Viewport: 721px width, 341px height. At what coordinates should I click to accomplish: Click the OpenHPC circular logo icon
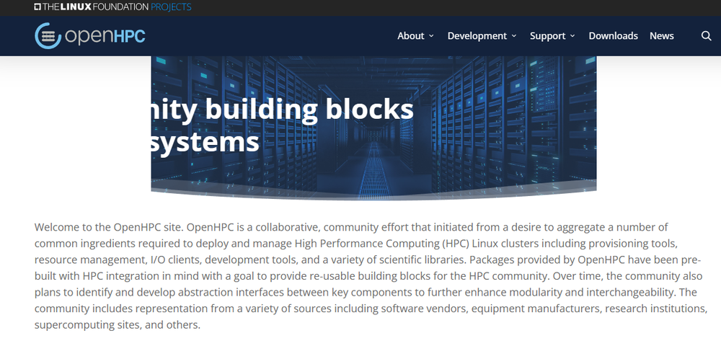pos(48,35)
